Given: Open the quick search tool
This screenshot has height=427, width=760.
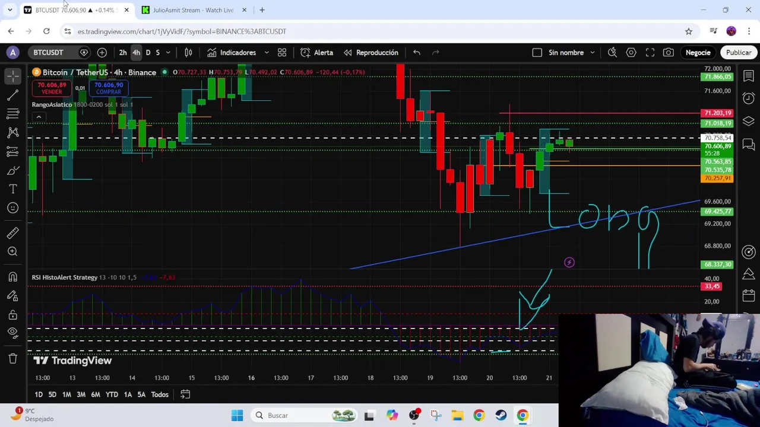Looking at the screenshot, I should click(x=612, y=53).
